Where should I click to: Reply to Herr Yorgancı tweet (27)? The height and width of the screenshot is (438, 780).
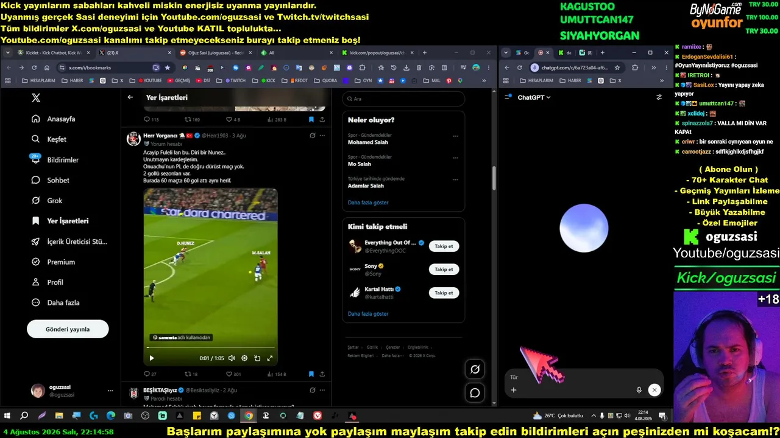150,374
